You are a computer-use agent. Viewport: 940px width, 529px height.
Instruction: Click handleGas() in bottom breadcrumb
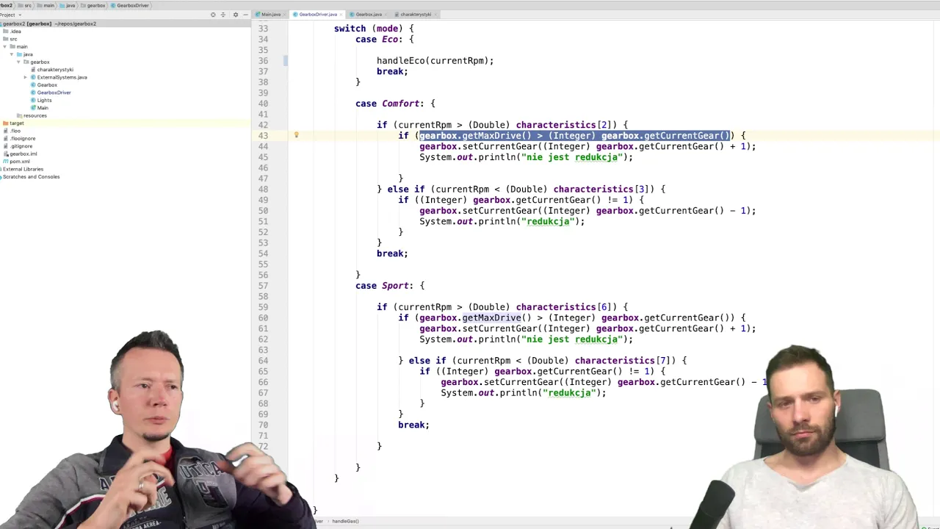[x=345, y=521]
